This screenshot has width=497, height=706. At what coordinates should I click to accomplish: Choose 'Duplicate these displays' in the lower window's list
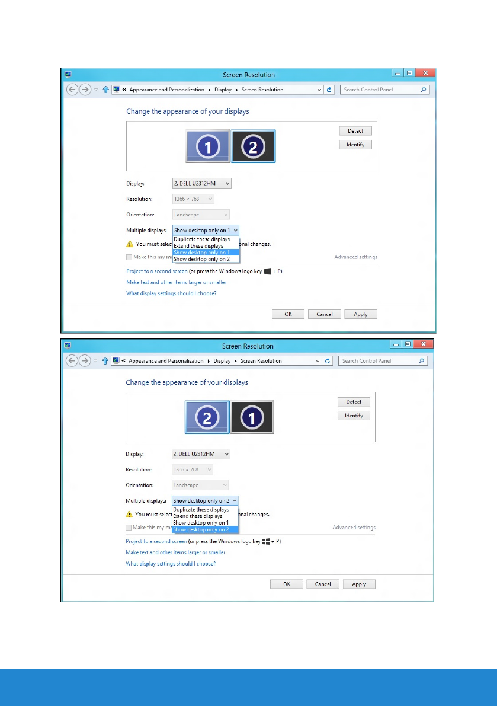coord(201,509)
